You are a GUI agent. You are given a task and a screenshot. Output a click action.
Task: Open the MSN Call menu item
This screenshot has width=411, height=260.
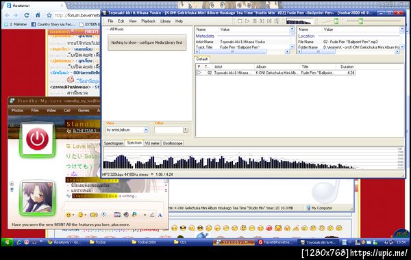(x=67, y=110)
